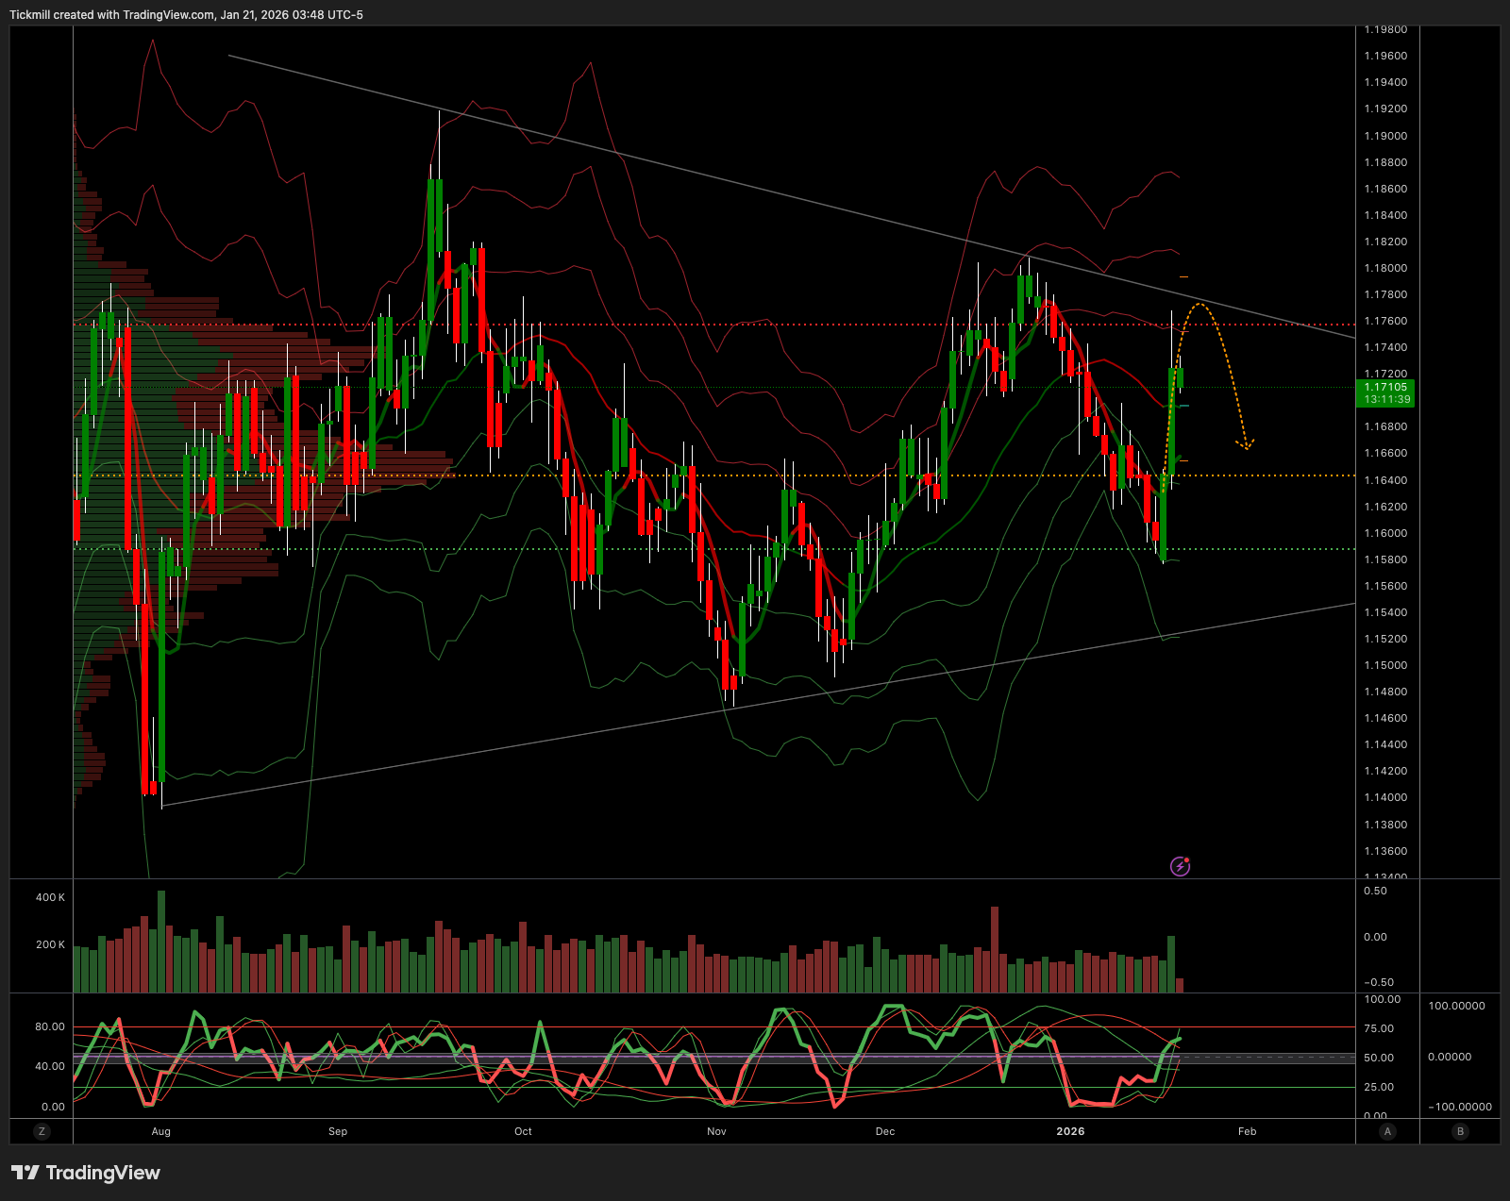1510x1201 pixels.
Task: Select the Nov label on time axis
Action: point(716,1131)
